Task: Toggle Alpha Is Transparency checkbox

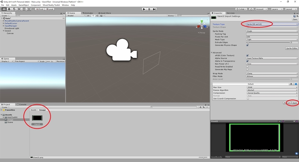Action: click(x=247, y=61)
